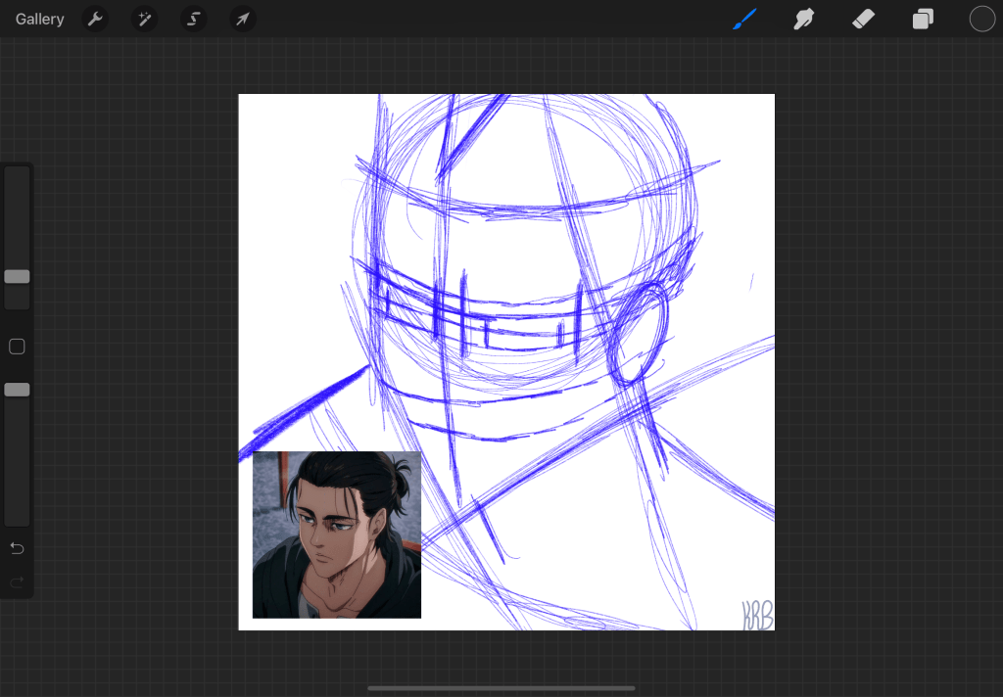
Task: Adjust the brush size slider
Action: [16, 277]
